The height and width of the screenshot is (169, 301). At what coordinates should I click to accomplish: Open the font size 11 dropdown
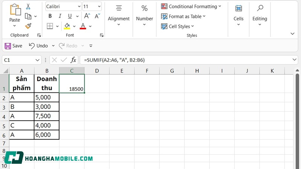99,6
